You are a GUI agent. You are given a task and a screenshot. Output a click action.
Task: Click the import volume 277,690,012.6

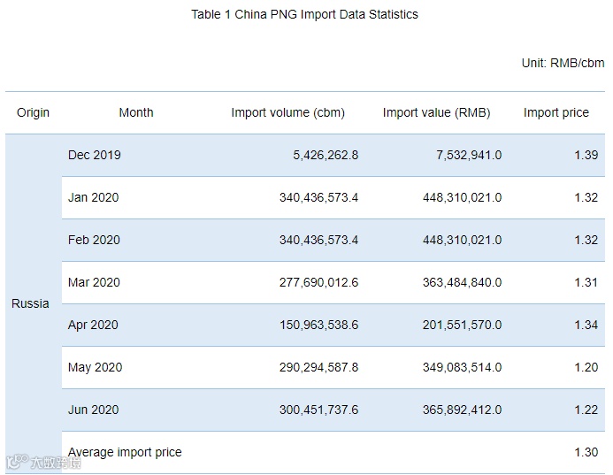[x=318, y=283]
